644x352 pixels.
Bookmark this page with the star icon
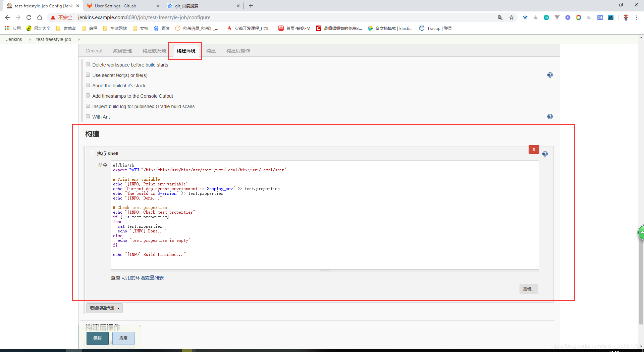coord(512,17)
